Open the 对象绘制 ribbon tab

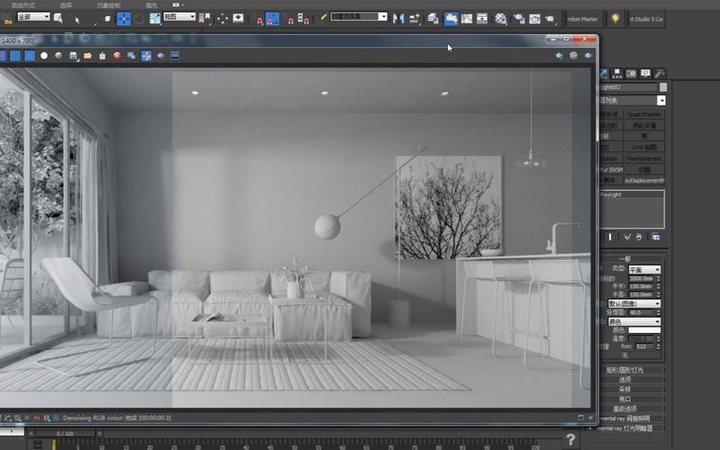109,4
